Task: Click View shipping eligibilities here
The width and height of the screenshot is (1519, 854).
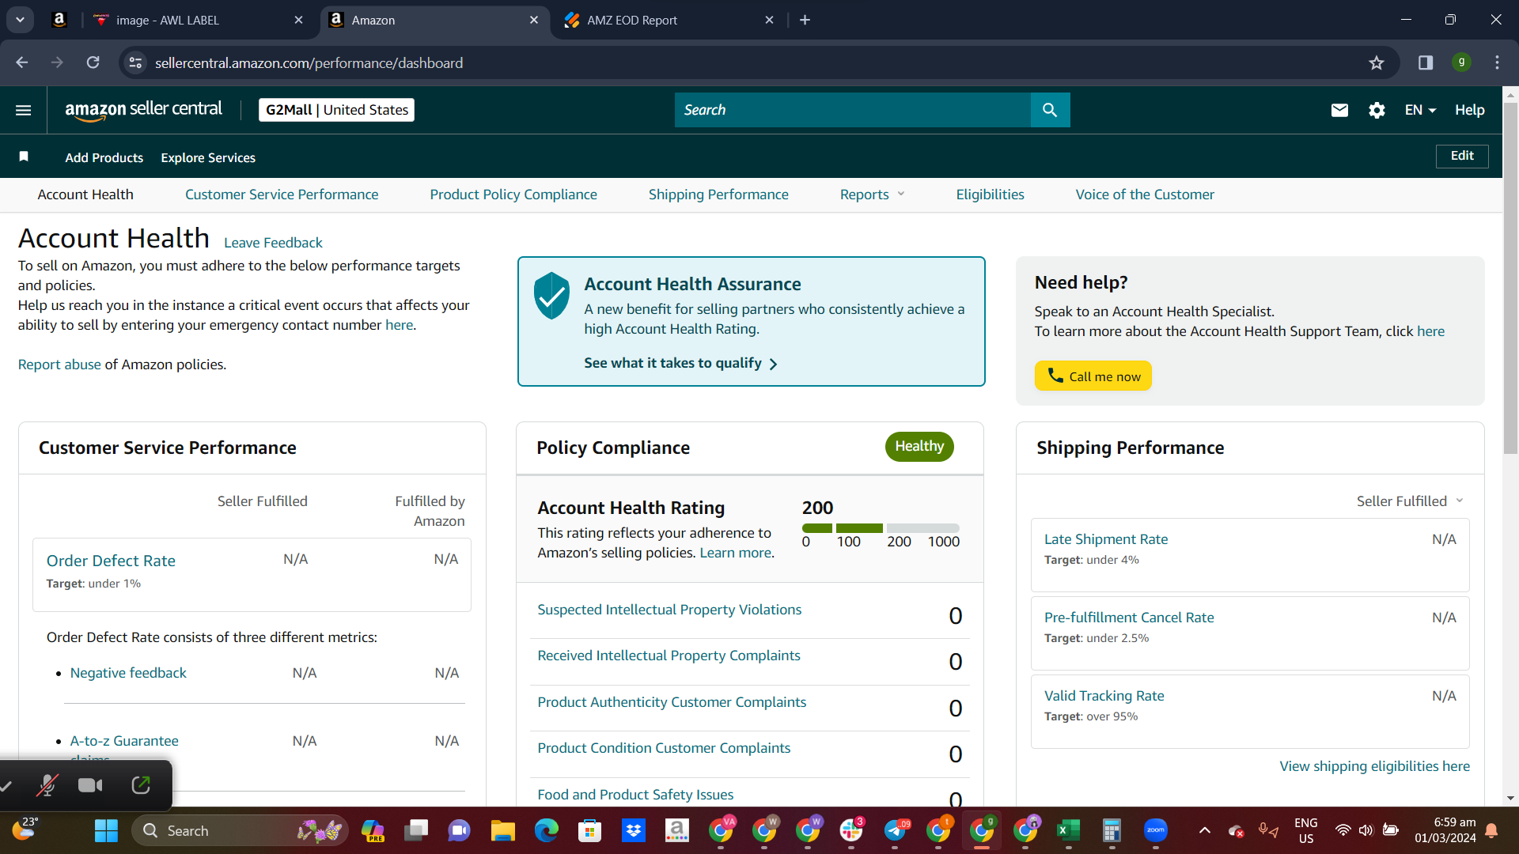Action: click(x=1374, y=766)
